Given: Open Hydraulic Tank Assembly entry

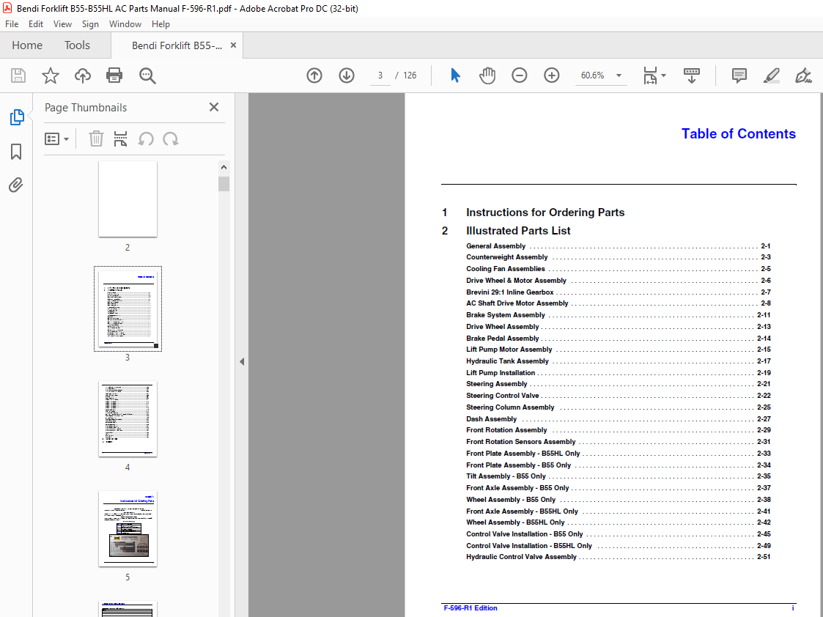Looking at the screenshot, I should 619,361.
